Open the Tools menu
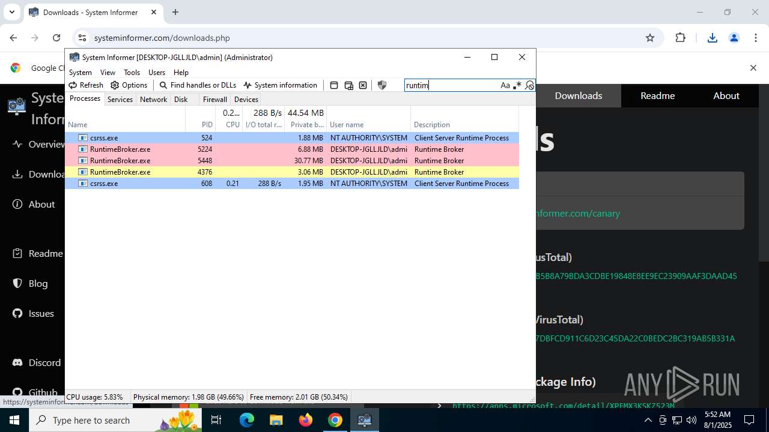Viewport: 769px width, 432px height. click(x=132, y=72)
